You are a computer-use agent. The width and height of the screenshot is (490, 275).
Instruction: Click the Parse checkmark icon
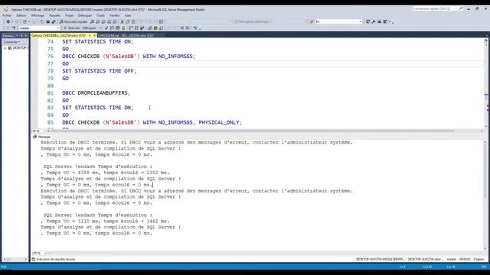point(106,28)
